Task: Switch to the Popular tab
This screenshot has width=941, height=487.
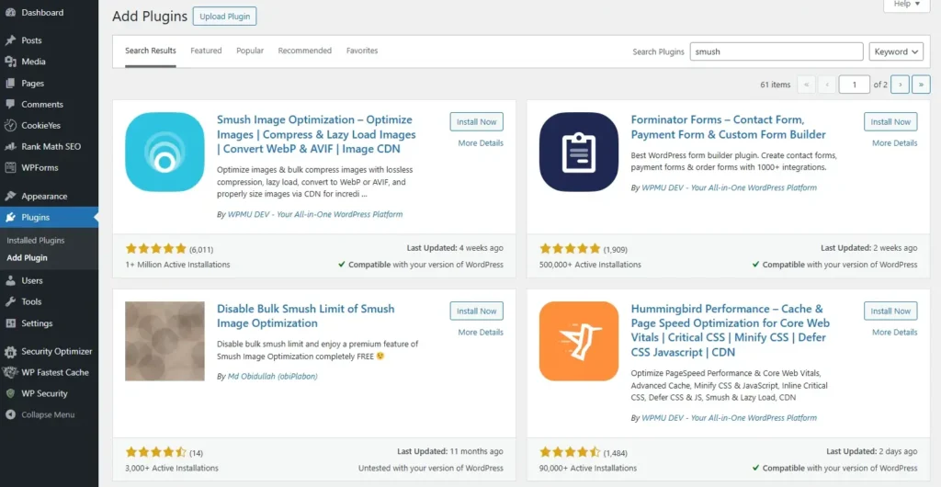Action: tap(250, 51)
